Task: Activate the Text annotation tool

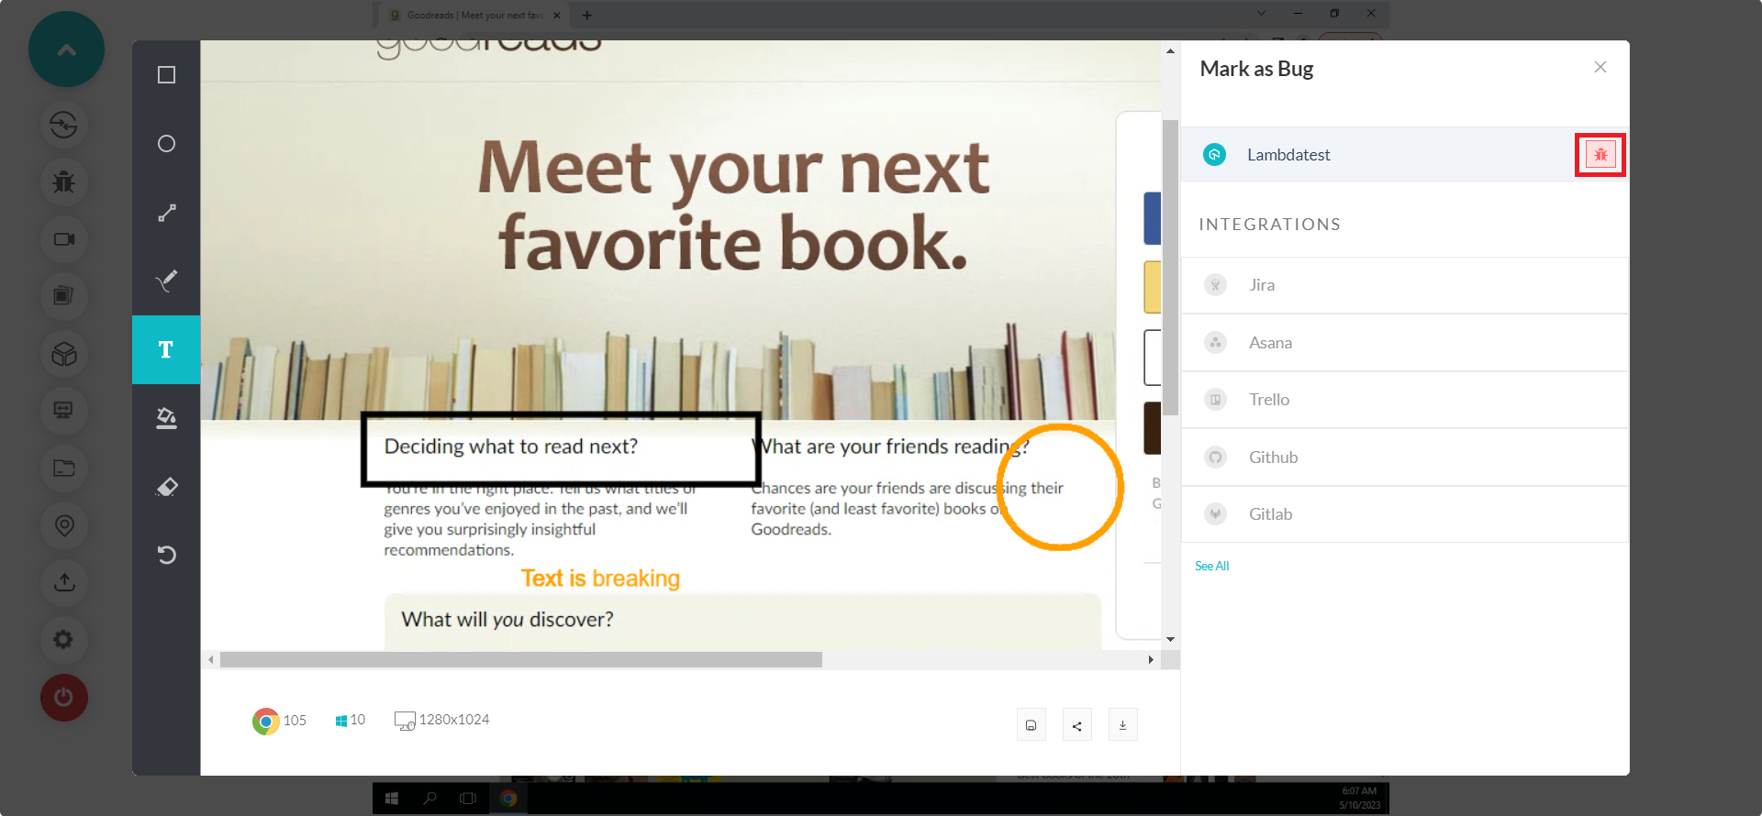Action: click(x=166, y=349)
